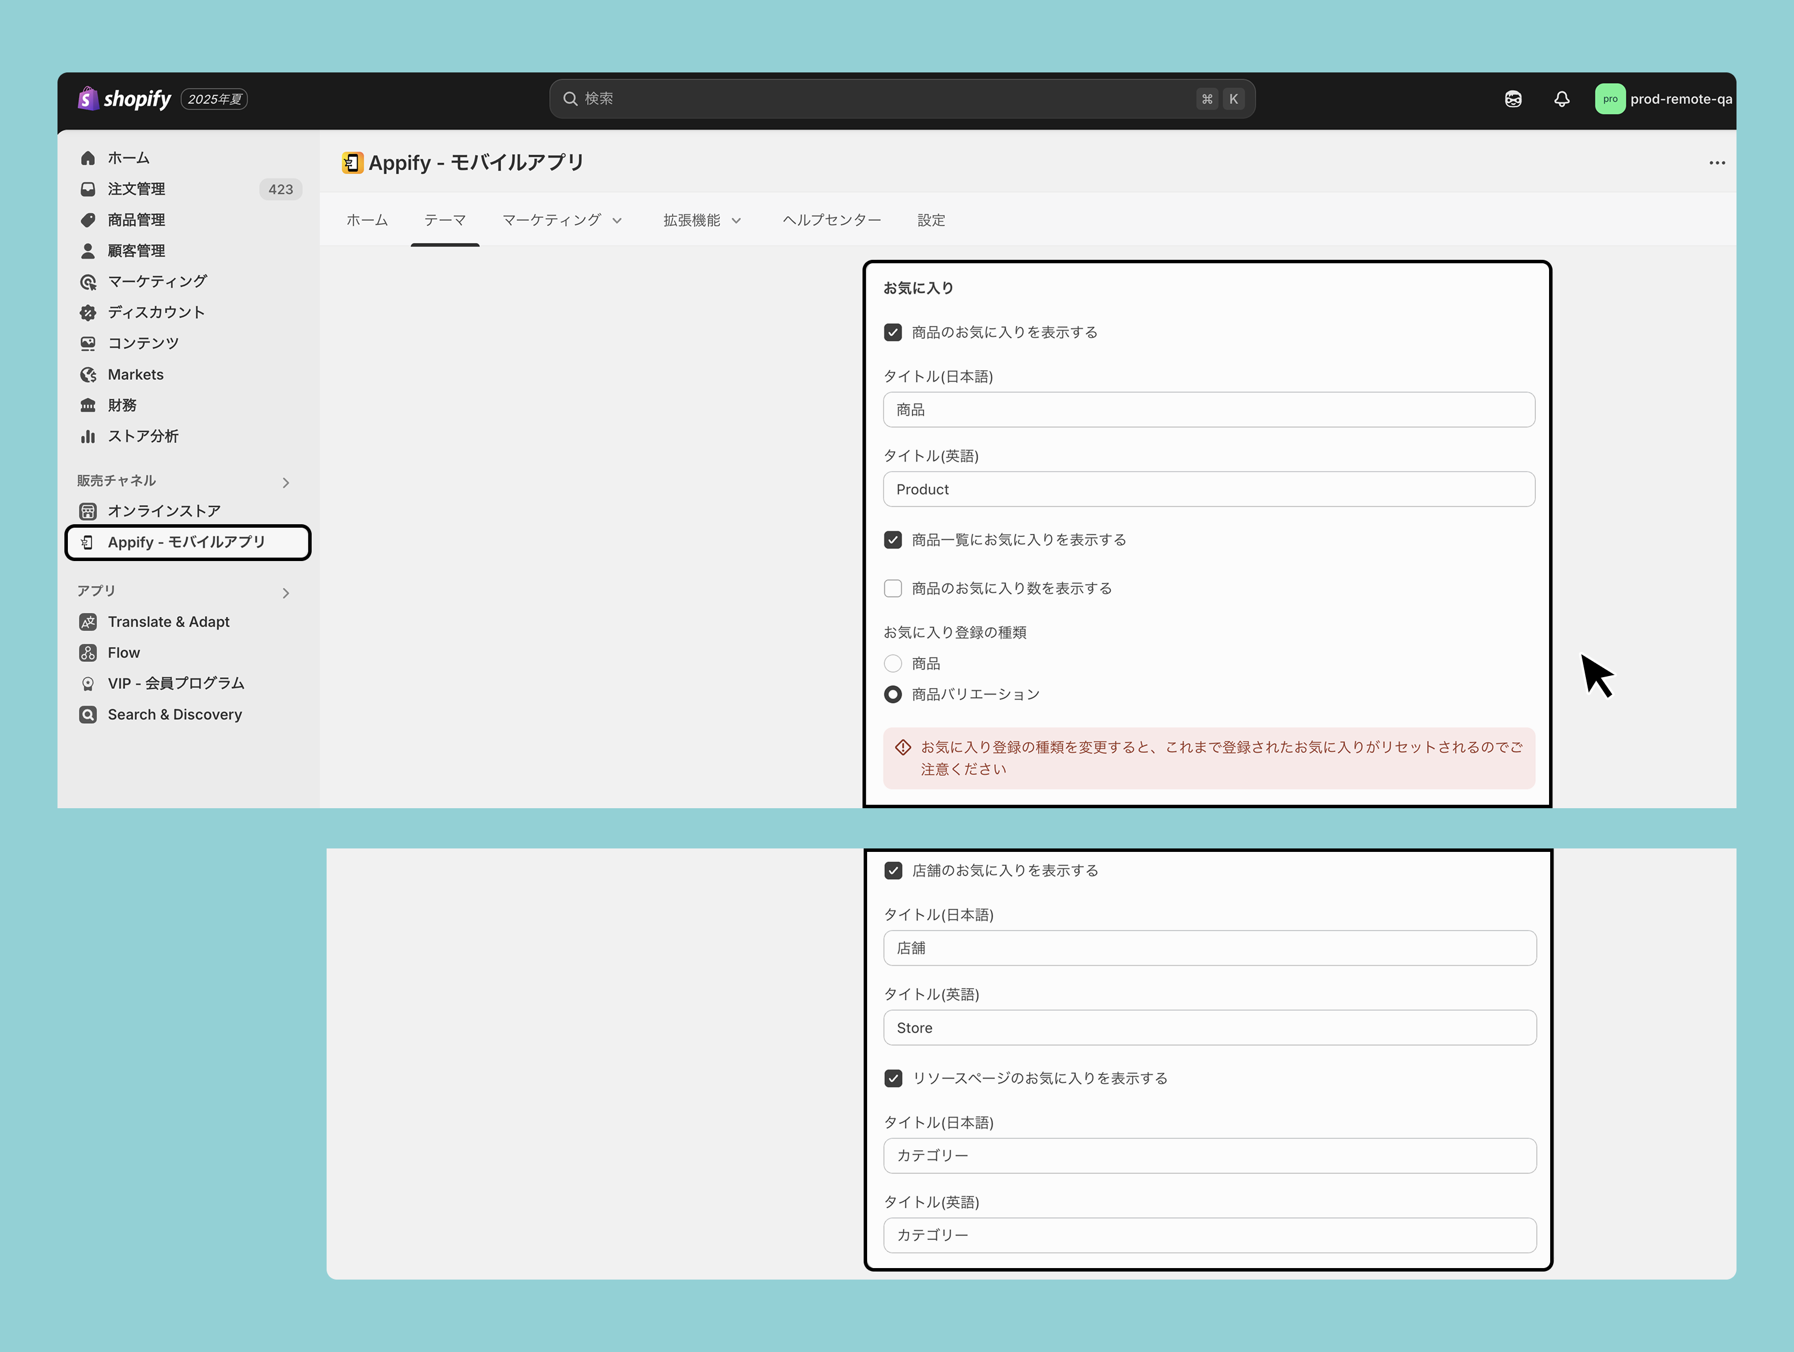Click the 2025年夏 edition badge
Image resolution: width=1794 pixels, height=1352 pixels.
[x=214, y=99]
